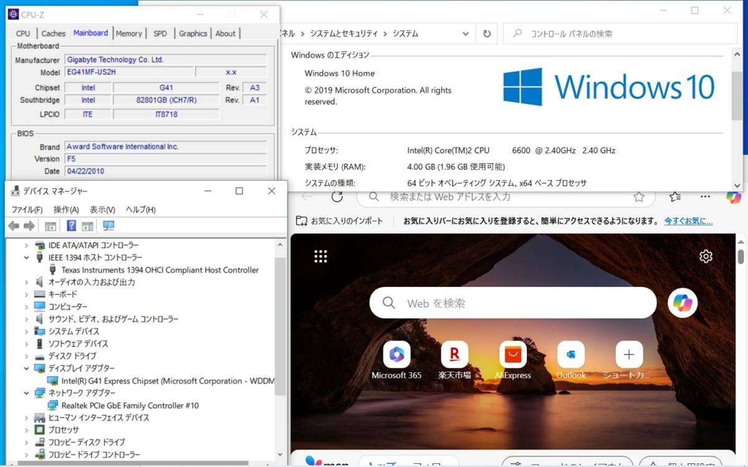
Task: Click the add shortcut plus tile
Action: pos(629,354)
